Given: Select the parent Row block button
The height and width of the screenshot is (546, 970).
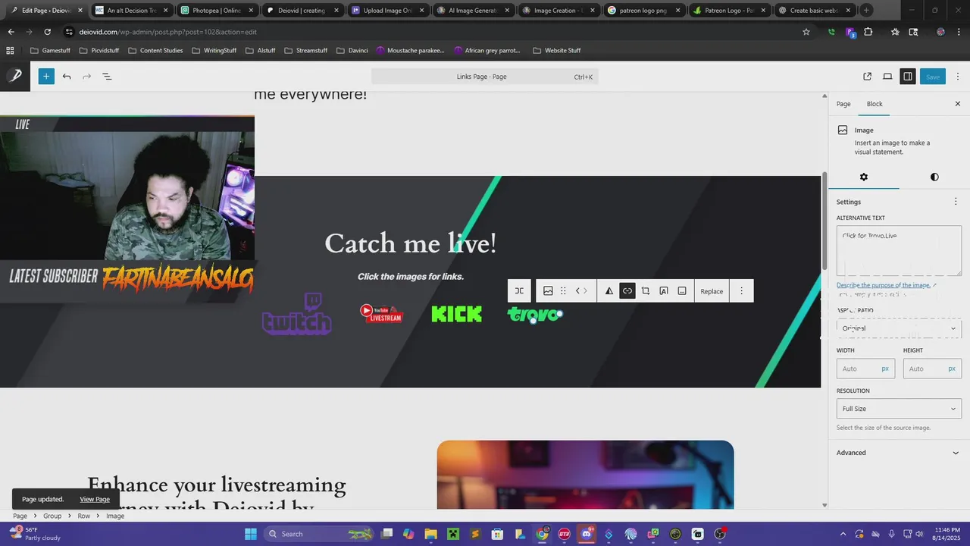Looking at the screenshot, I should 519,291.
